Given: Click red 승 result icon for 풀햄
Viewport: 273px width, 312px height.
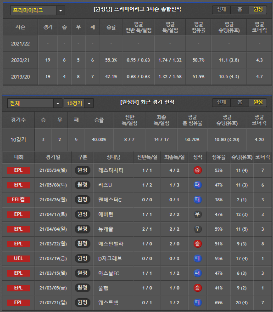Looking at the screenshot, I should (197, 288).
